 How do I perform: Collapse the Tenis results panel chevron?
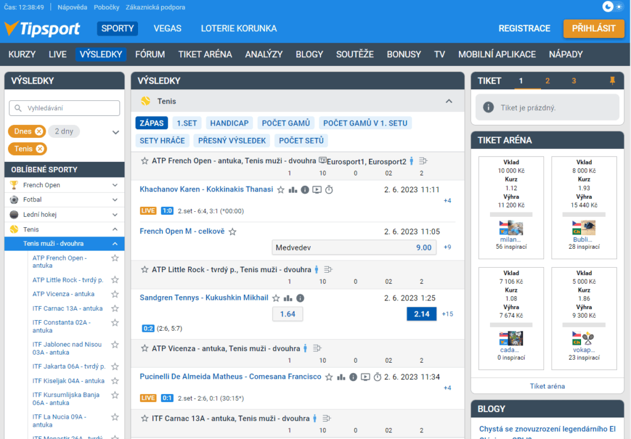tap(449, 102)
